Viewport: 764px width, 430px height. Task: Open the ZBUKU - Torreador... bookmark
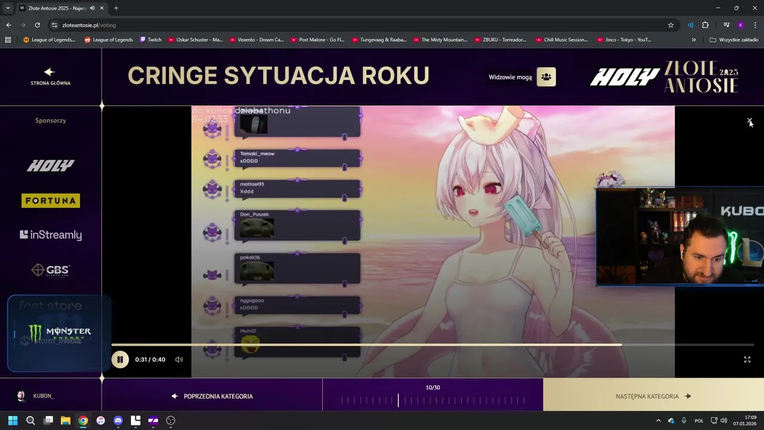[501, 40]
